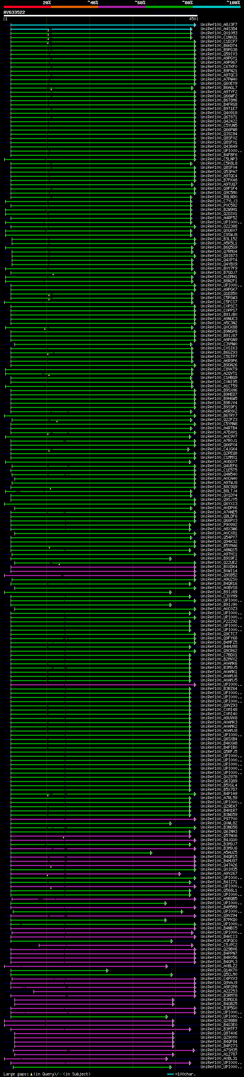Screen dimensions: 244x1077
Task: Click the cyan ~100% identity color segment
Action: [x=216, y=7]
